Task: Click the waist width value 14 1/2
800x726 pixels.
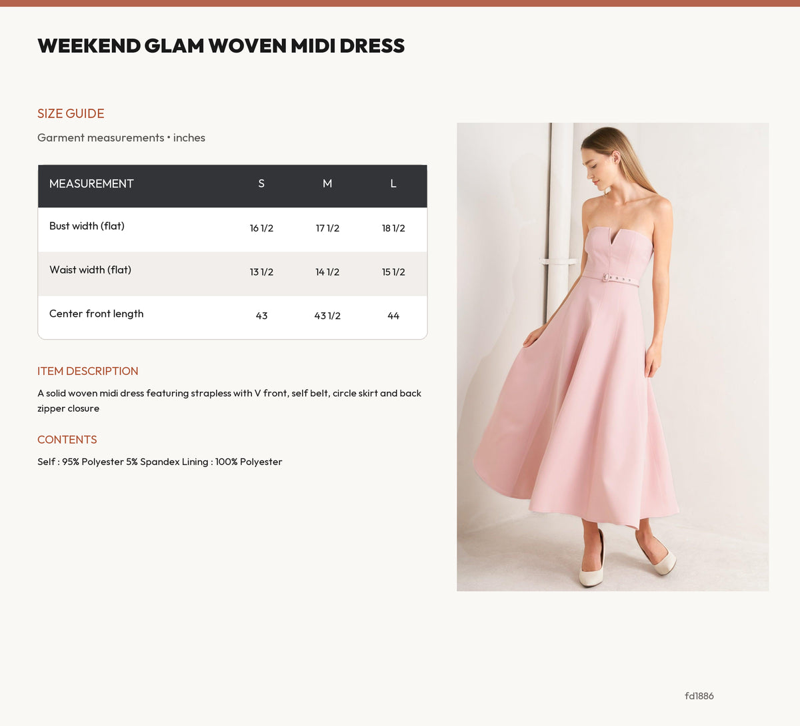Action: tap(327, 272)
